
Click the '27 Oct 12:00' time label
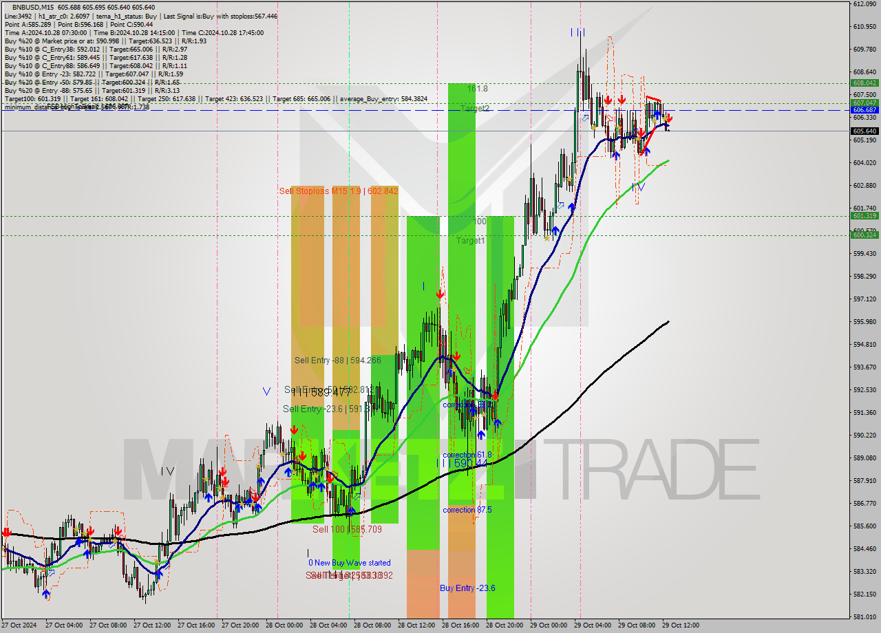pos(151,625)
